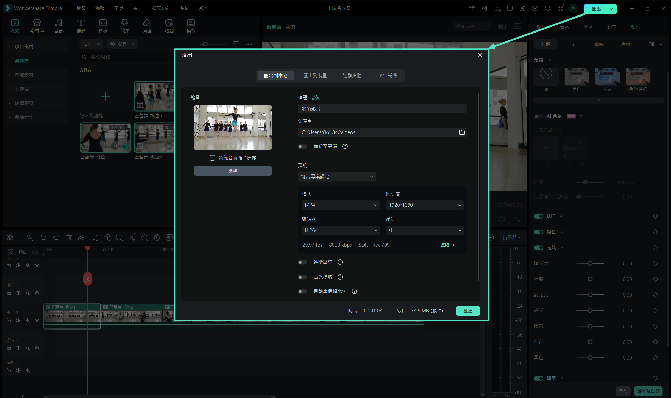The width and height of the screenshot is (671, 398).
Task: Click the help icon next to 進階壓縮
Action: tap(340, 262)
